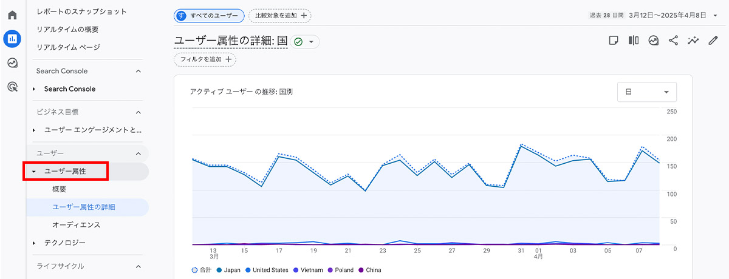Click the share report icon

point(673,41)
